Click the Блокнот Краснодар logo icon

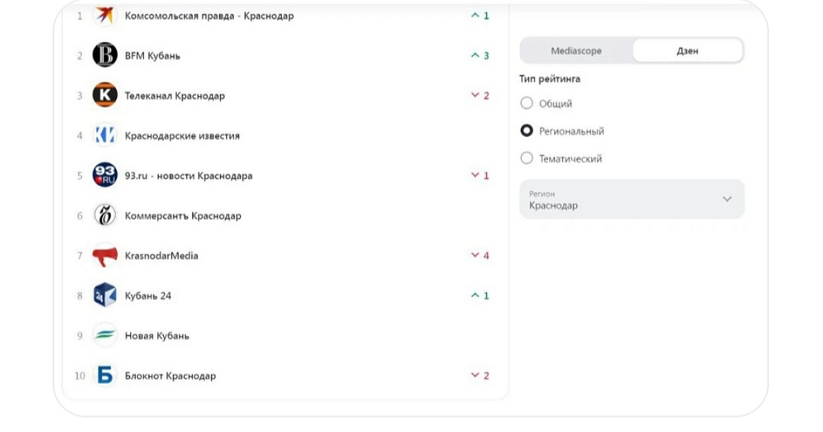(105, 376)
